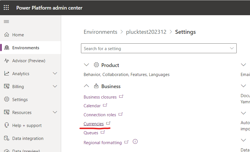Go to Environments breadcrumb link
This screenshot has height=152, width=250.
tap(100, 32)
